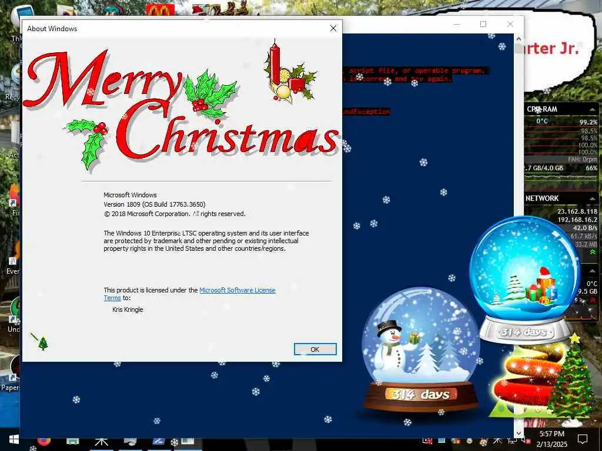Collapse the section below NETWORK in the monitor
The image size is (602, 451).
pyautogui.click(x=592, y=271)
